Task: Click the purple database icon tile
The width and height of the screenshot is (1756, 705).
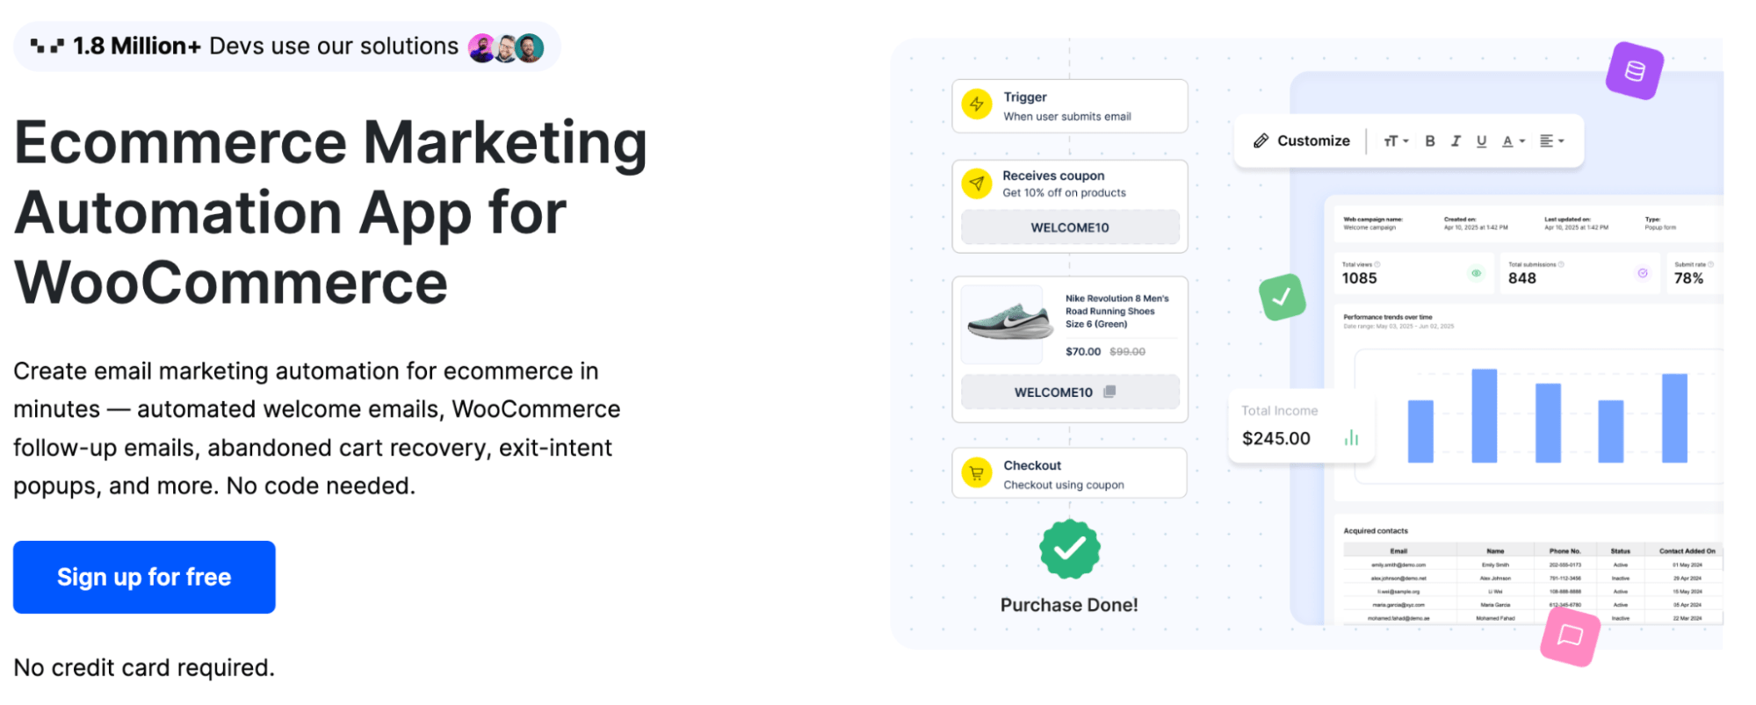Action: pos(1635,71)
